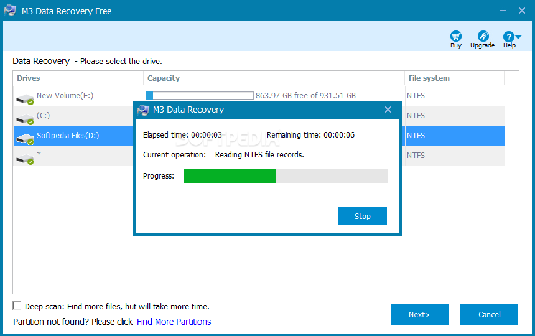
Task: Click the 863.97 GB free of 931.51 GB text
Action: [305, 96]
